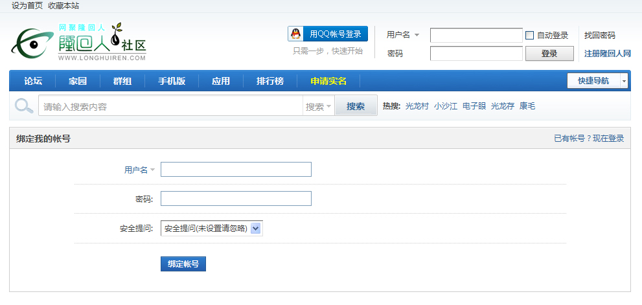Click the 快捷导航 button
The height and width of the screenshot is (305, 642).
593,81
